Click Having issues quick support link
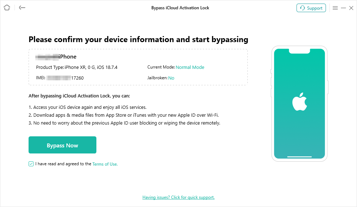 coord(178,197)
